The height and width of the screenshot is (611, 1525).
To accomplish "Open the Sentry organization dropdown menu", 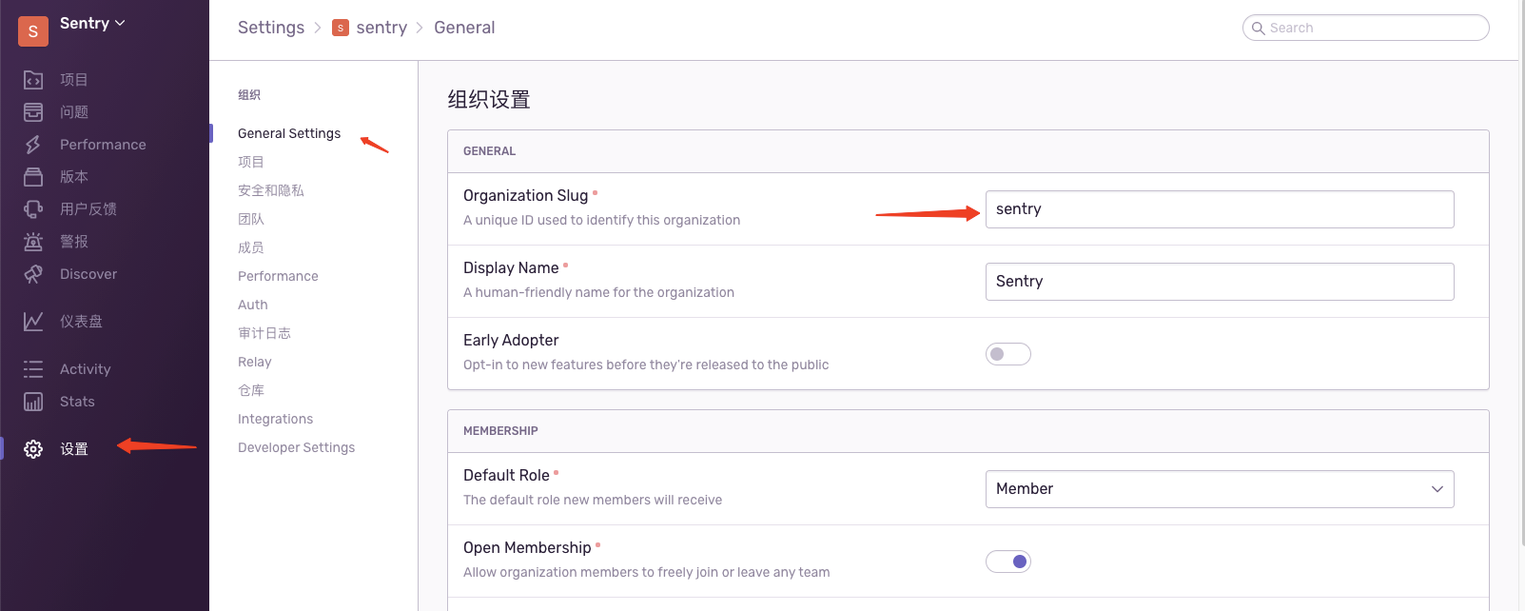I will [x=92, y=24].
